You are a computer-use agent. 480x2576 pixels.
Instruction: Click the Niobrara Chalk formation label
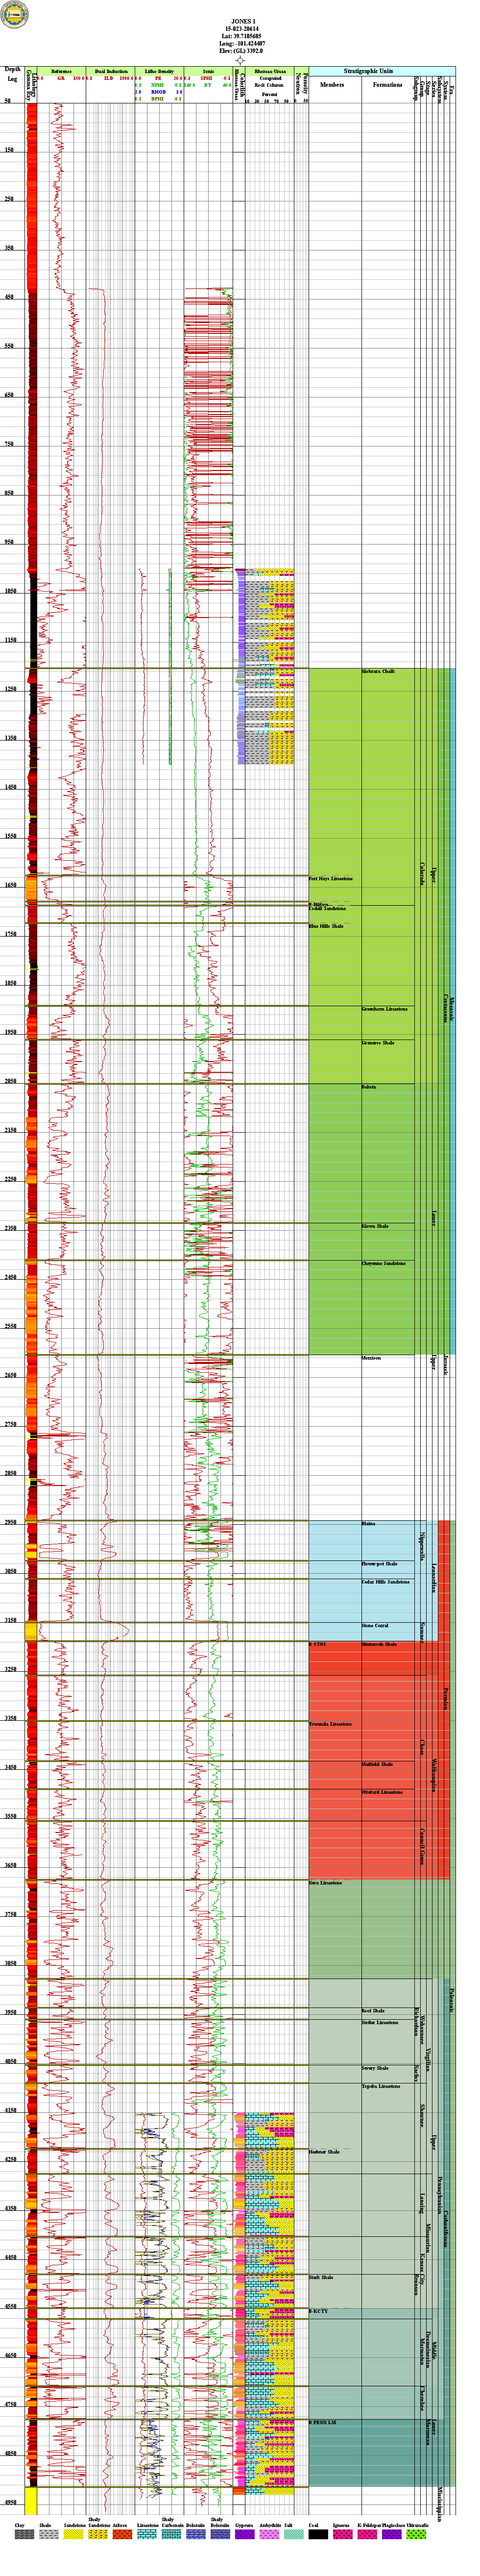coord(378,671)
